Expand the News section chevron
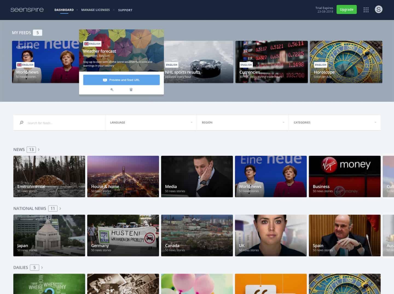 pos(39,149)
